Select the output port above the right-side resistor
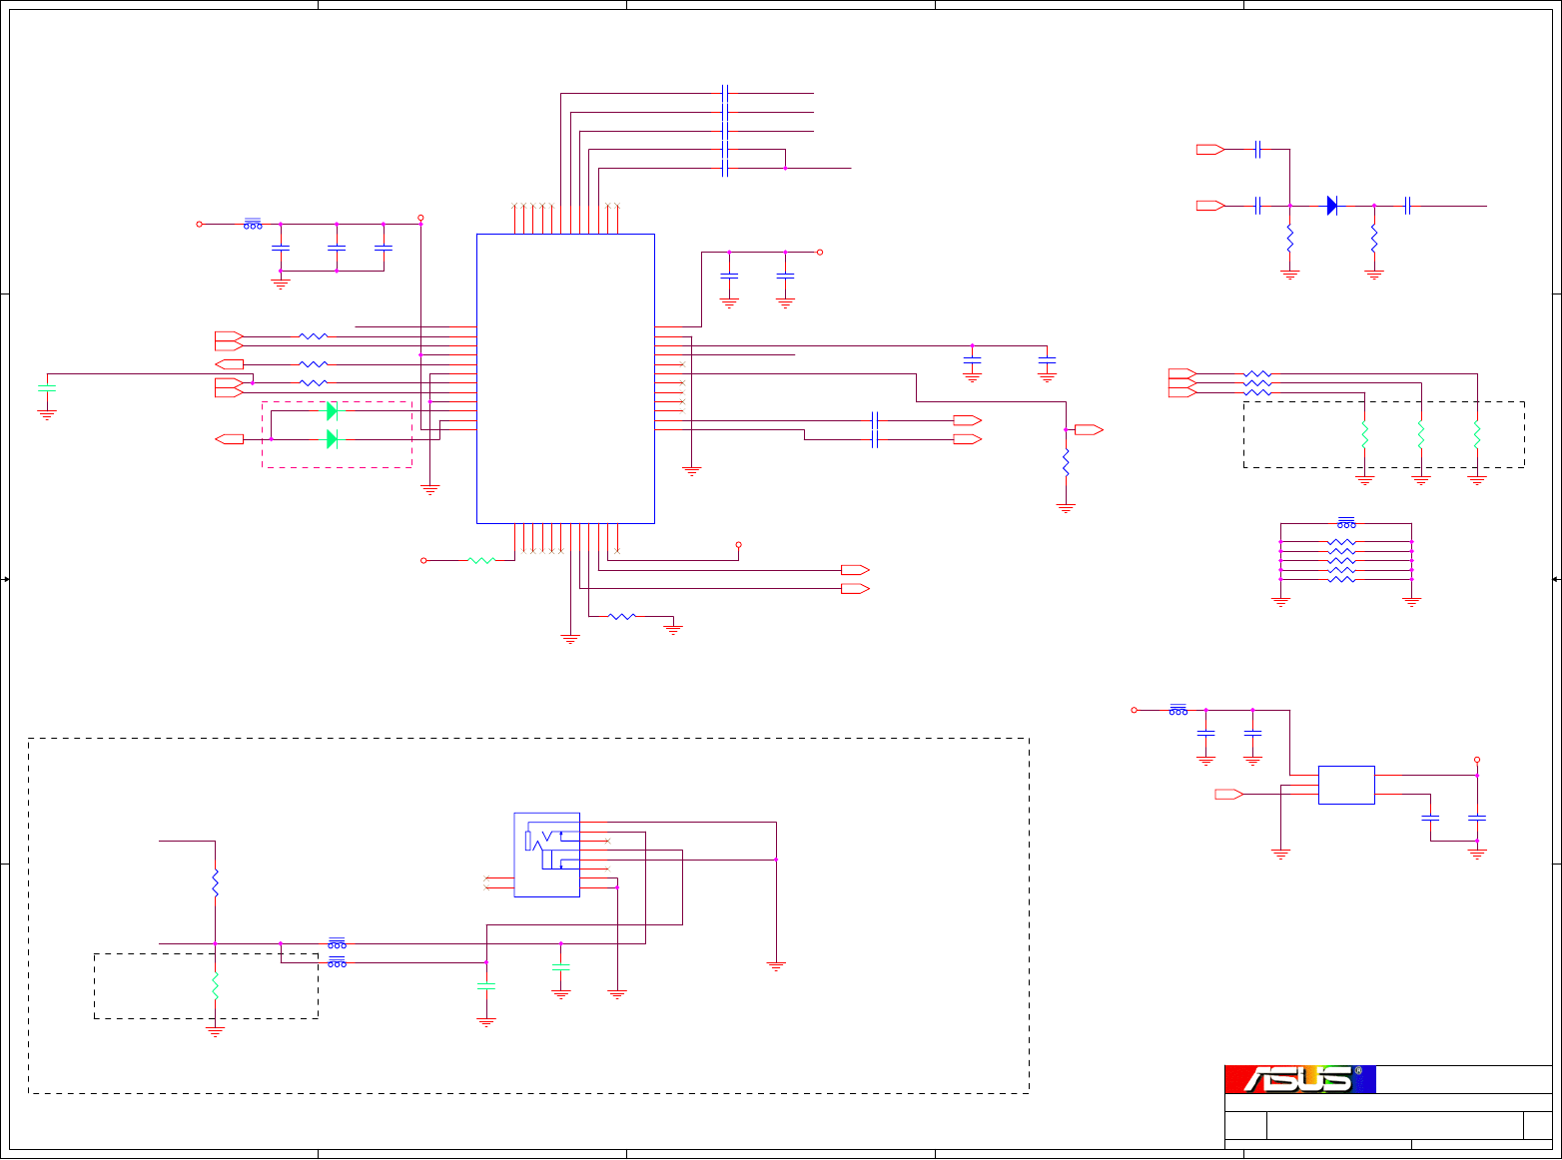The image size is (1562, 1160). (1089, 430)
